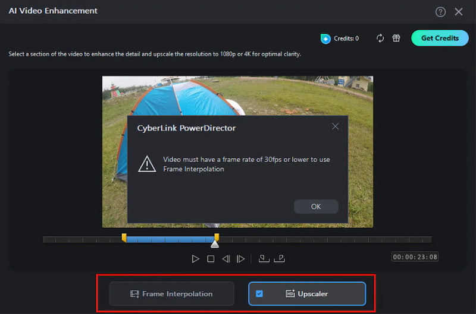
Task: Click the Frame Interpolation film icon
Action: (134, 294)
